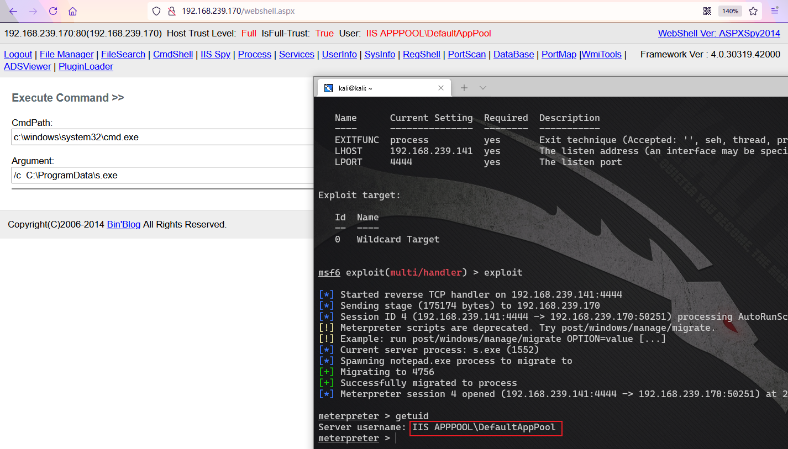The height and width of the screenshot is (449, 788).
Task: Click the Bin'Blog copyright link
Action: 124,224
